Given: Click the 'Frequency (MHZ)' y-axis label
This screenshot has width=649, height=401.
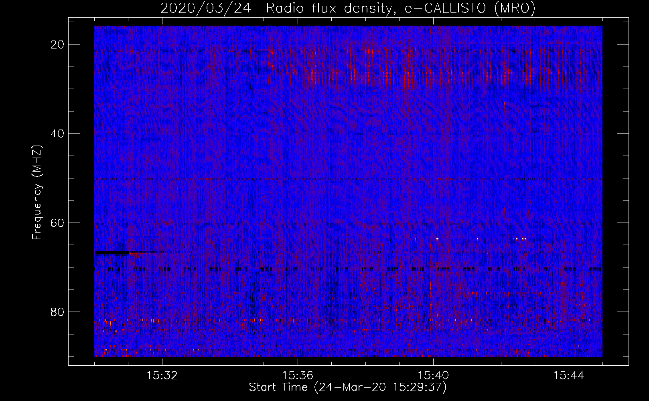Looking at the screenshot, I should 37,192.
